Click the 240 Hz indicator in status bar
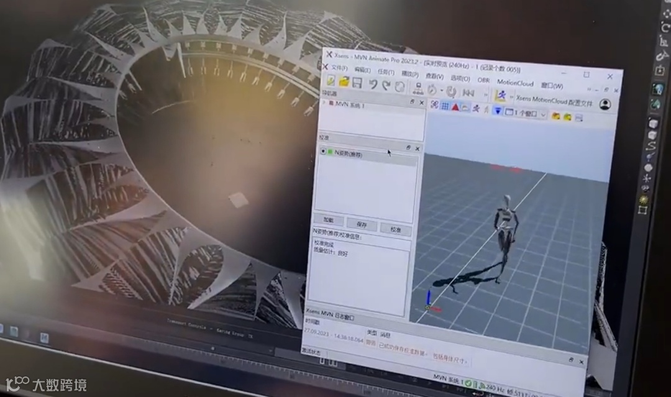Image resolution: width=671 pixels, height=397 pixels. 495,388
